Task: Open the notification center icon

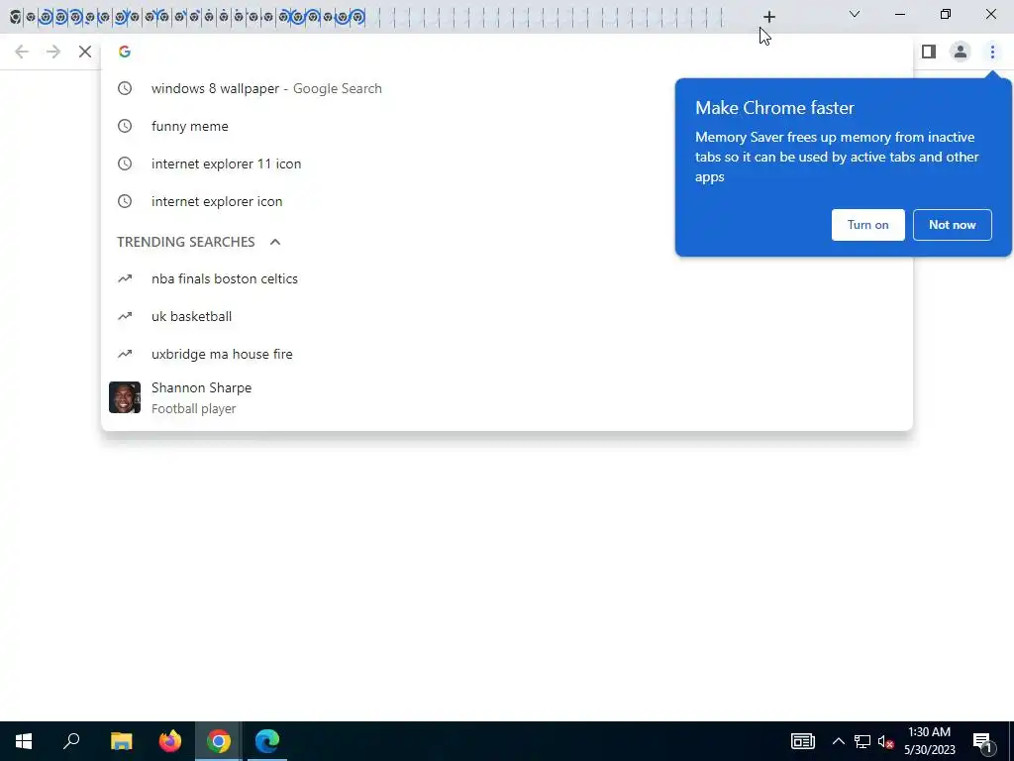Action: 983,741
